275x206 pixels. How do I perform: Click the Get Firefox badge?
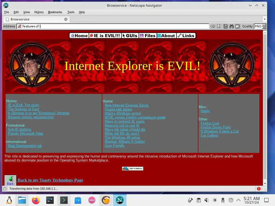(x=133, y=168)
